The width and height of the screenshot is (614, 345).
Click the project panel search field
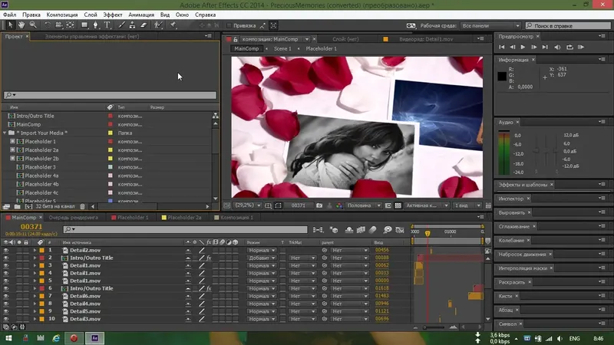tap(107, 96)
